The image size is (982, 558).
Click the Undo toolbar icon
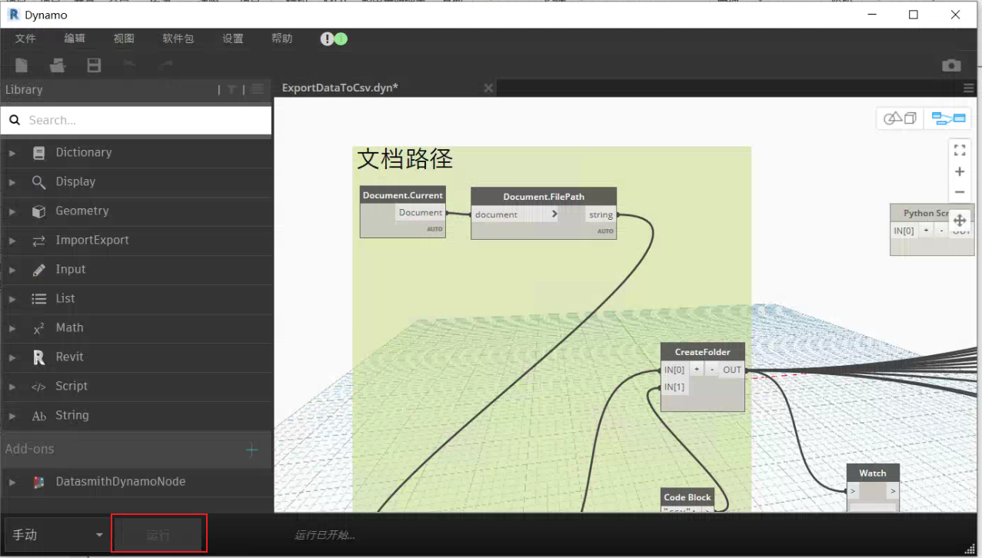(x=129, y=65)
